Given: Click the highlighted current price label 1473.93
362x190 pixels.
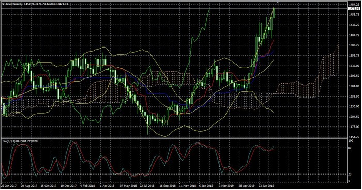Looking at the screenshot, I should click(354, 9).
